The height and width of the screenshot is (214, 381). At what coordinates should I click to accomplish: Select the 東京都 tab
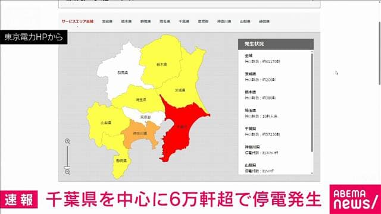[203, 21]
